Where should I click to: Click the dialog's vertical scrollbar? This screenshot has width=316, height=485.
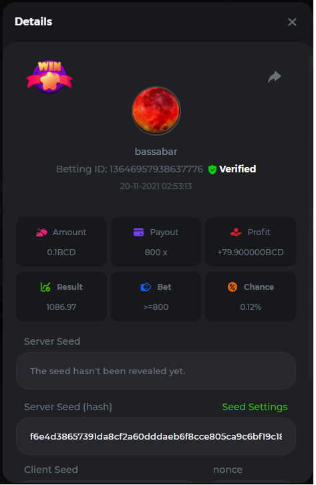click(311, 216)
